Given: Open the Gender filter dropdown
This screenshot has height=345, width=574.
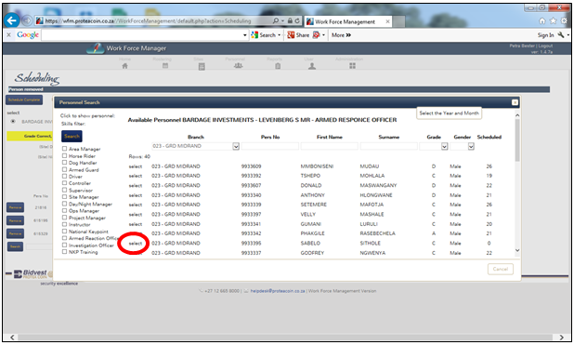Looking at the screenshot, I should point(471,146).
